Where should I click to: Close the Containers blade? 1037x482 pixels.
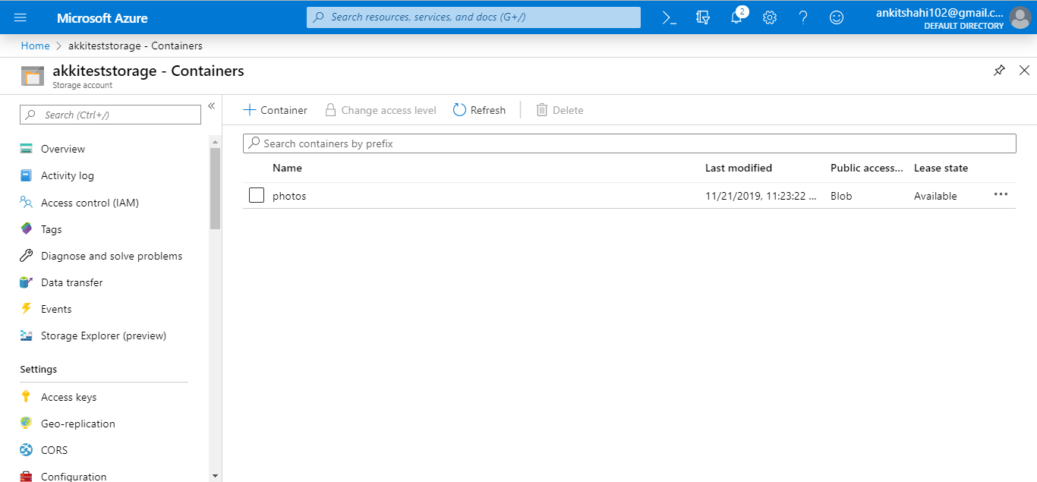[1024, 71]
